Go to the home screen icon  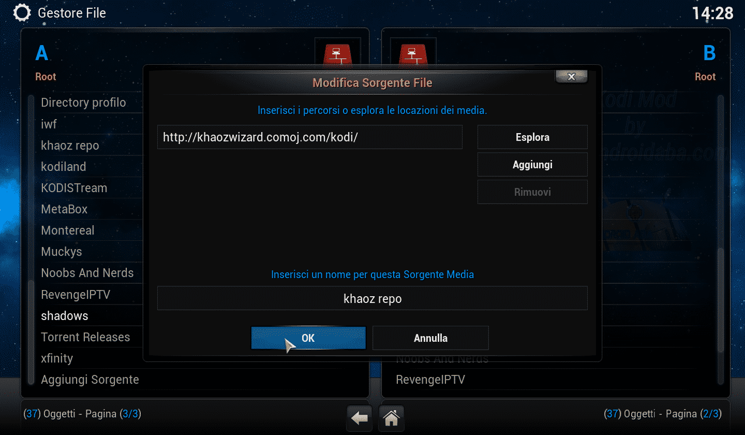coord(392,417)
